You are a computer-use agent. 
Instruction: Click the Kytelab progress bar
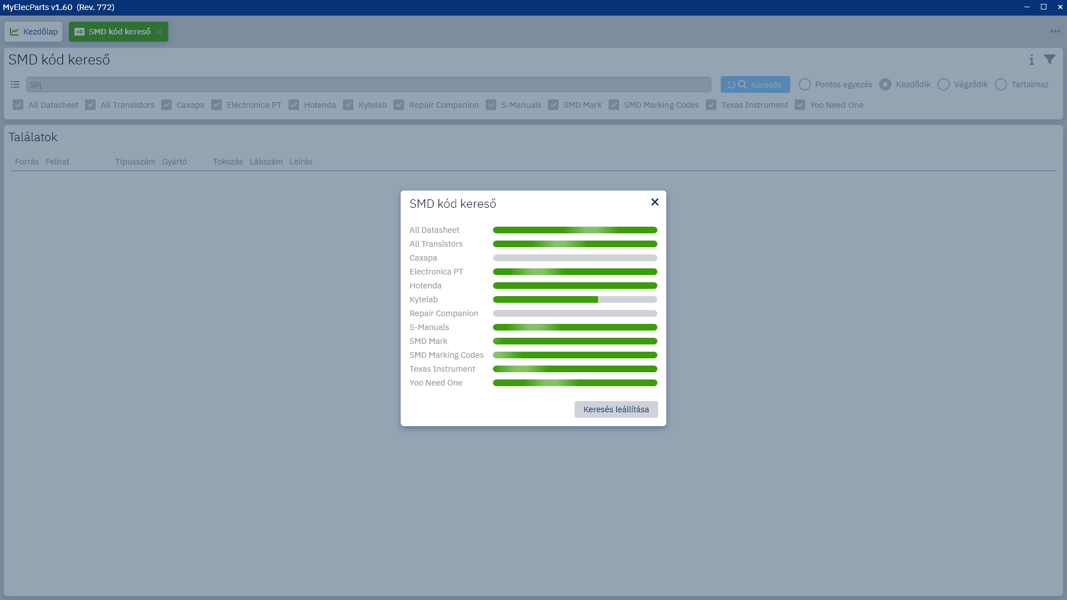point(575,299)
